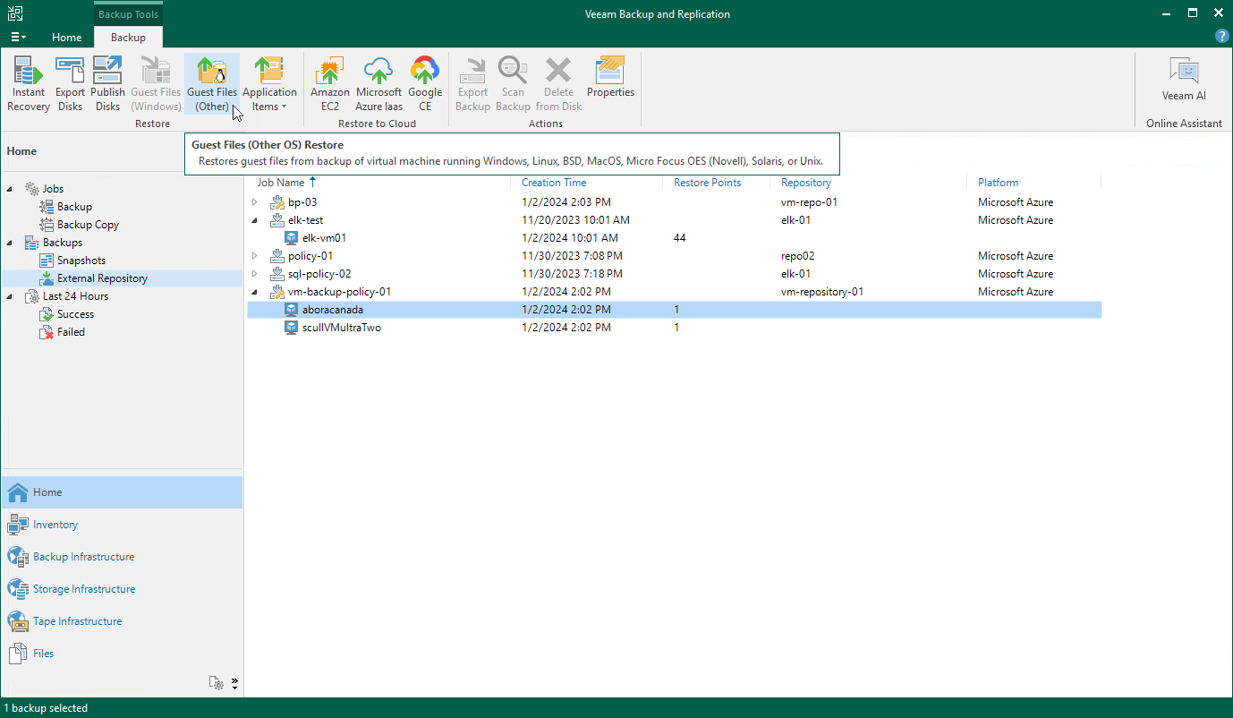Collapse the Last 24 Hours node

pyautogui.click(x=11, y=296)
